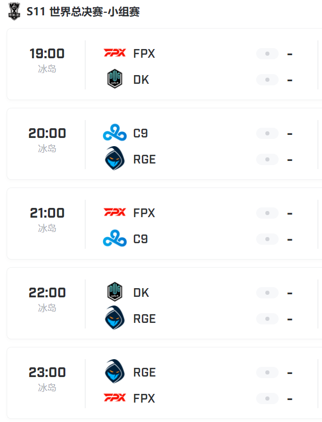
Task: Click the RGE logo in the 22:00 match
Action: [x=114, y=318]
